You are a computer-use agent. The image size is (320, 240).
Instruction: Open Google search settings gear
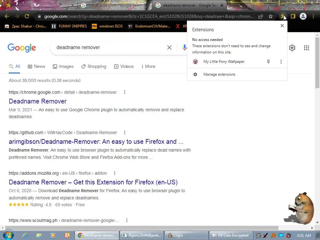(292, 48)
